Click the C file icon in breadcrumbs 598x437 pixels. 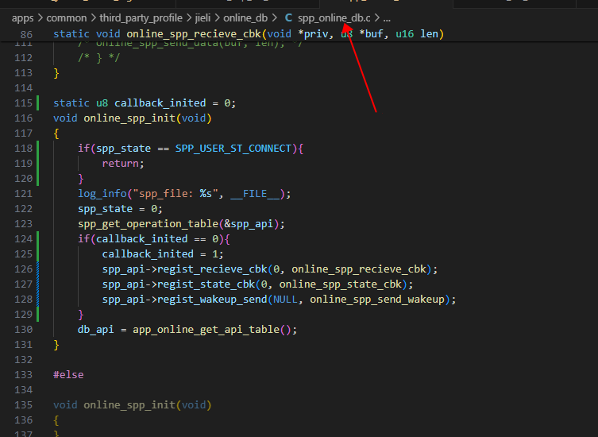289,18
